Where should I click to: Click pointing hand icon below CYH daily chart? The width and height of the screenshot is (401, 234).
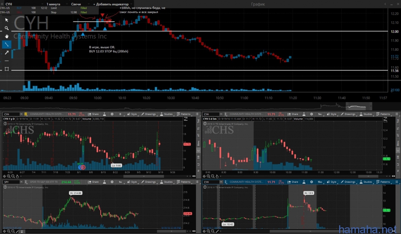click(18, 177)
